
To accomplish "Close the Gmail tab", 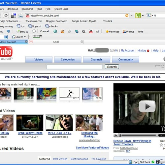I will click(82, 42).
